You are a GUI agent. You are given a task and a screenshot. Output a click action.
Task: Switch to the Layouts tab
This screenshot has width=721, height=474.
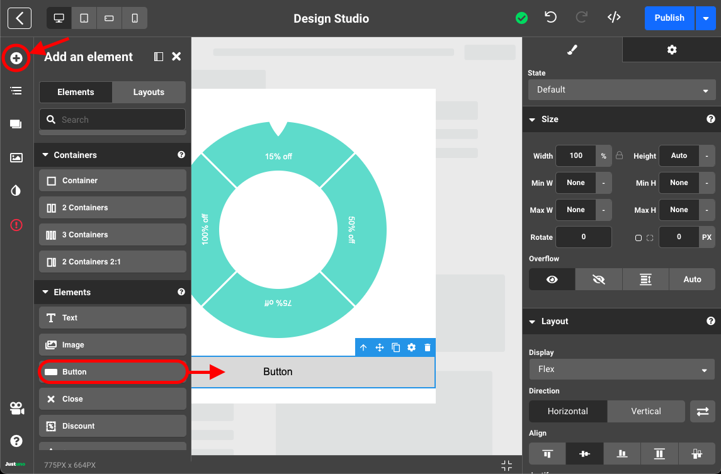149,92
